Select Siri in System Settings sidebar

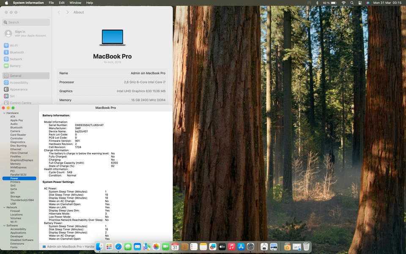pyautogui.click(x=26, y=96)
